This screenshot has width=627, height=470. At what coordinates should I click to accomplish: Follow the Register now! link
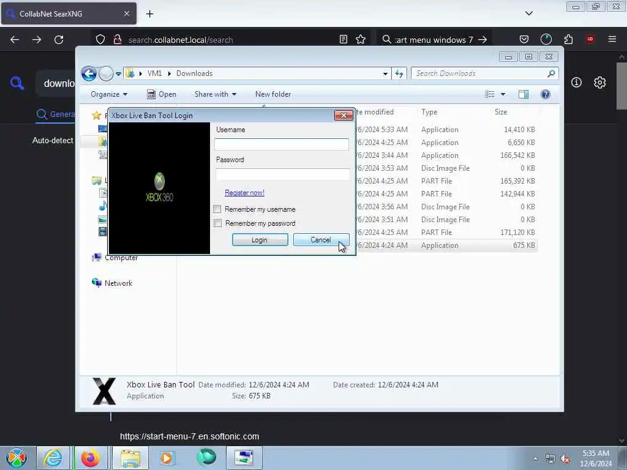pos(244,193)
